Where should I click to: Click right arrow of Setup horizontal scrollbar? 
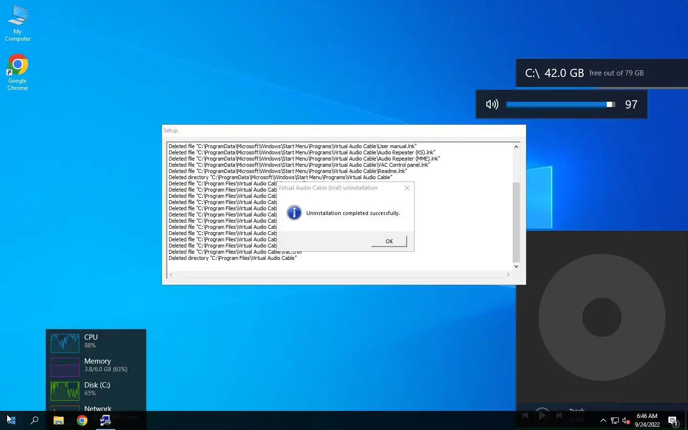pos(508,275)
